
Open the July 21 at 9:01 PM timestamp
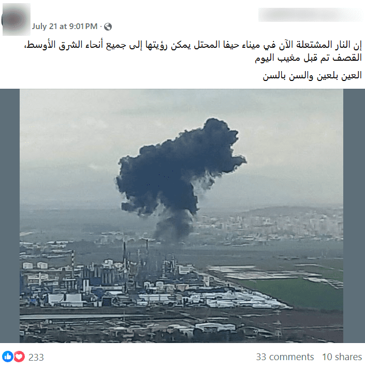click(65, 26)
